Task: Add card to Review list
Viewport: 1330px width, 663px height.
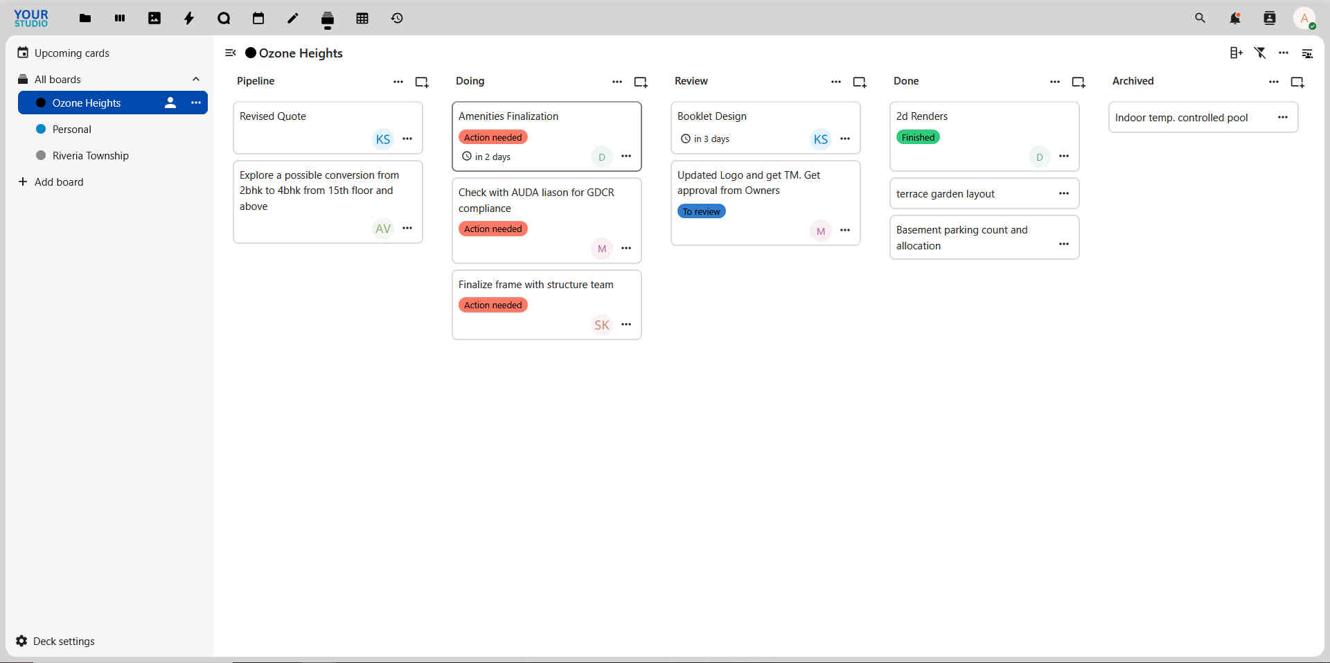Action: (x=860, y=82)
